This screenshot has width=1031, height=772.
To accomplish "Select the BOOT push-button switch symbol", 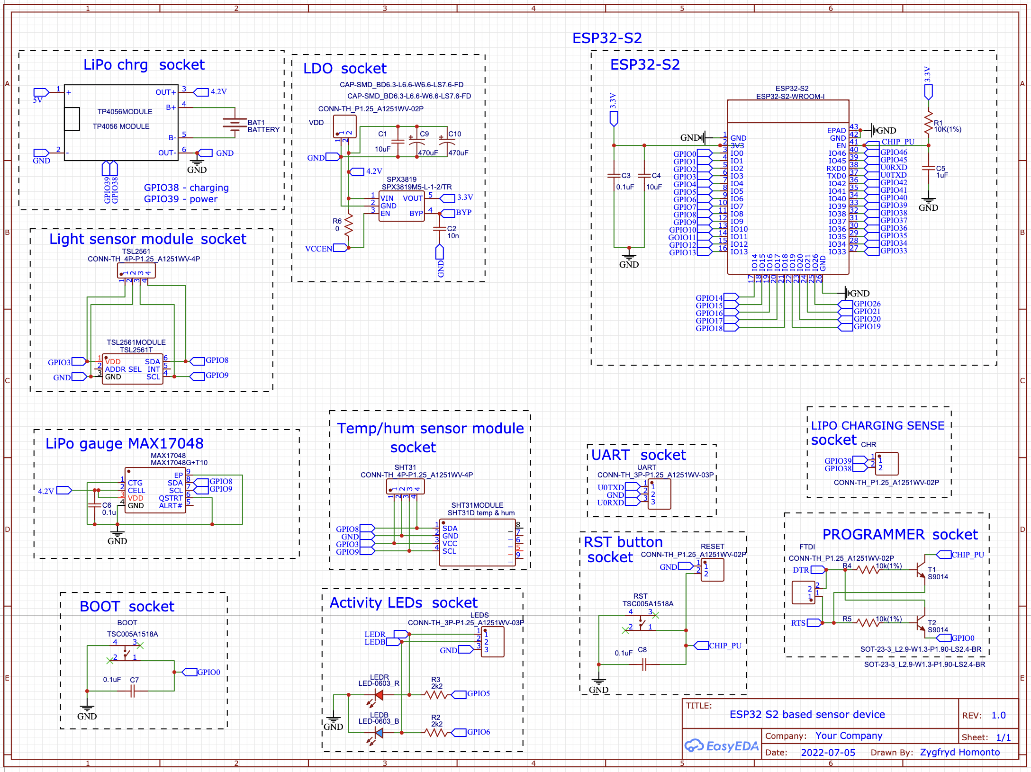I will click(126, 652).
